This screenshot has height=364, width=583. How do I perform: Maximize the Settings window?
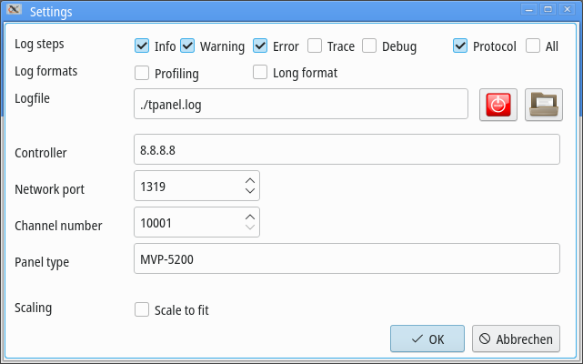pos(548,9)
